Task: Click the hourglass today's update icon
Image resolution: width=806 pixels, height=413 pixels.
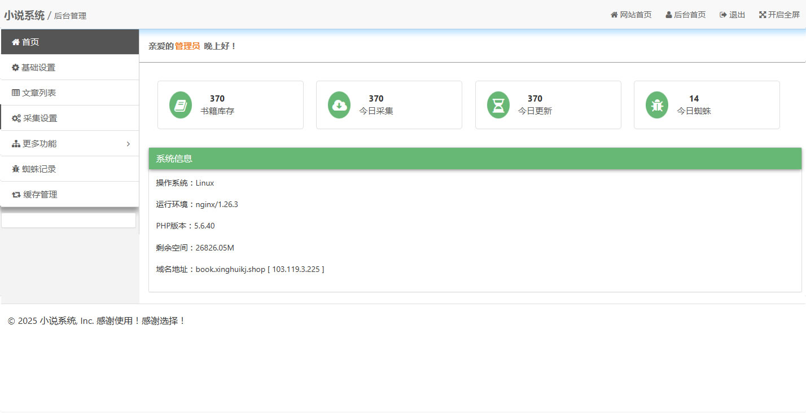Action: pyautogui.click(x=498, y=105)
